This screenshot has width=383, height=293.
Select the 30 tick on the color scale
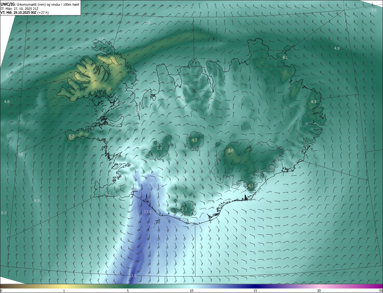point(319,291)
